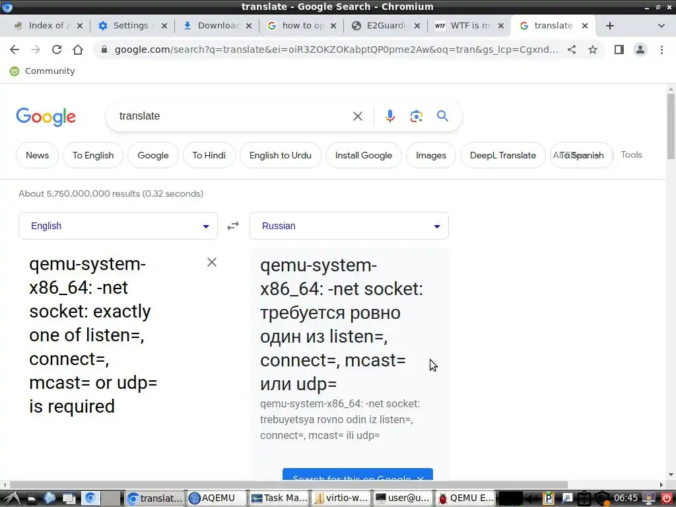Clear the Google search box text

(357, 116)
